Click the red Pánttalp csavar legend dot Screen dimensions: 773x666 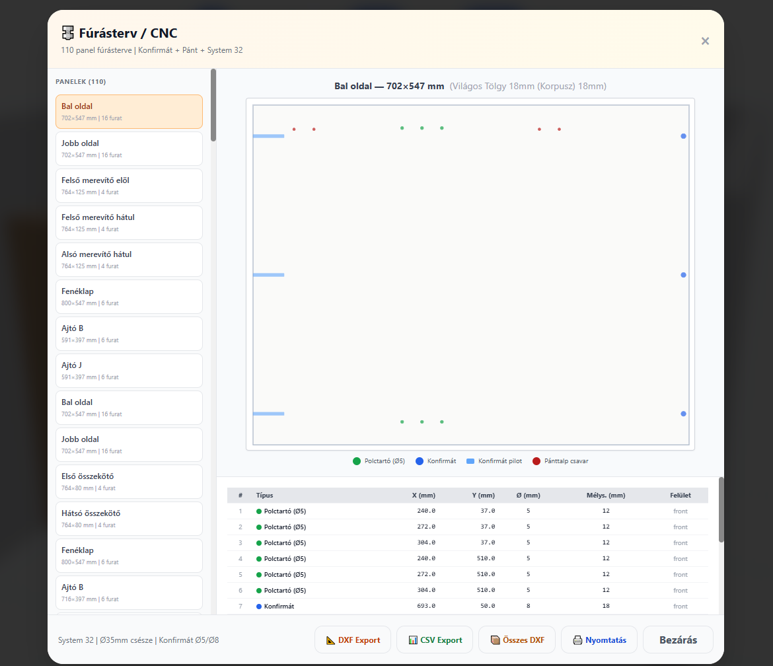536,461
